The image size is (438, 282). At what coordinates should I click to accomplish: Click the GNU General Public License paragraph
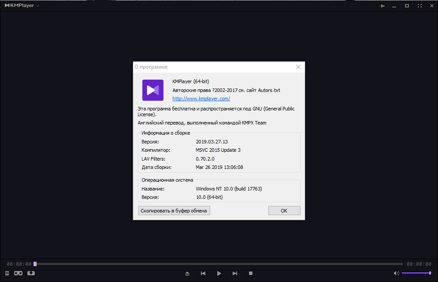(x=216, y=112)
